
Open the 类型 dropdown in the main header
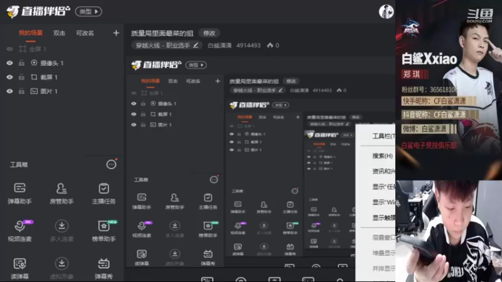coord(88,11)
